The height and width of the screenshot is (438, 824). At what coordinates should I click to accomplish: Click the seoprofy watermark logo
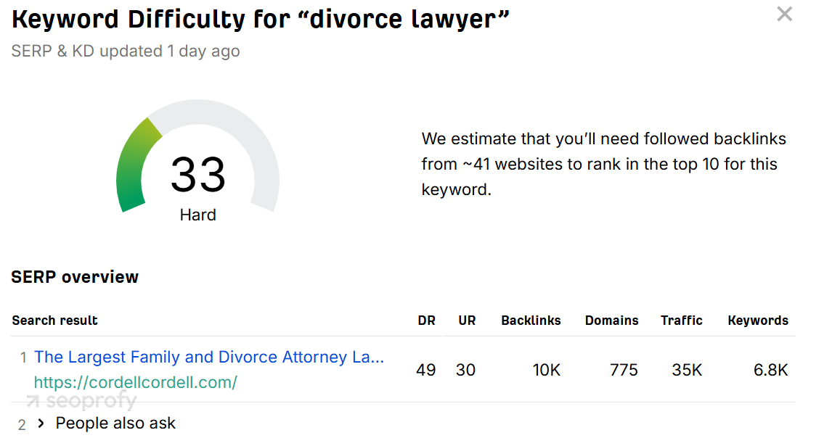(81, 401)
